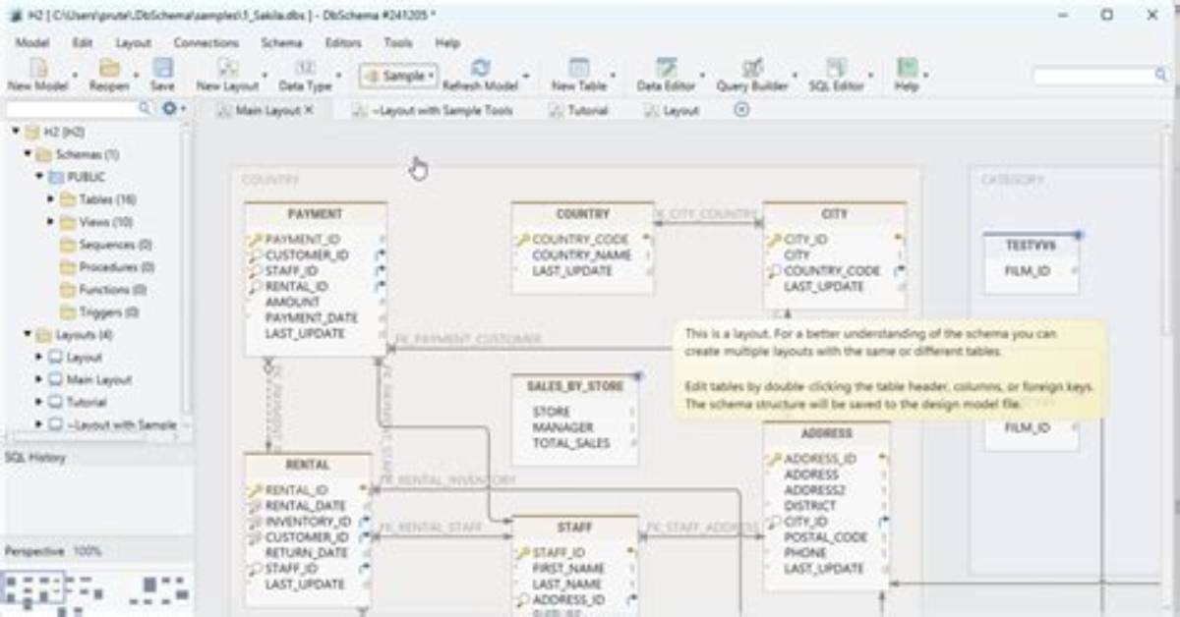Image resolution: width=1180 pixels, height=617 pixels.
Task: Open the dropdown arrow next to Refresh Model
Action: tap(526, 76)
